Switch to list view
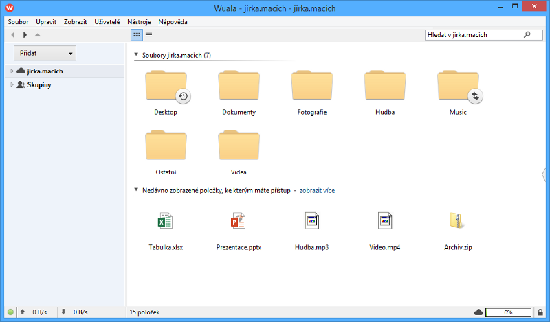This screenshot has width=550, height=322. click(148, 34)
